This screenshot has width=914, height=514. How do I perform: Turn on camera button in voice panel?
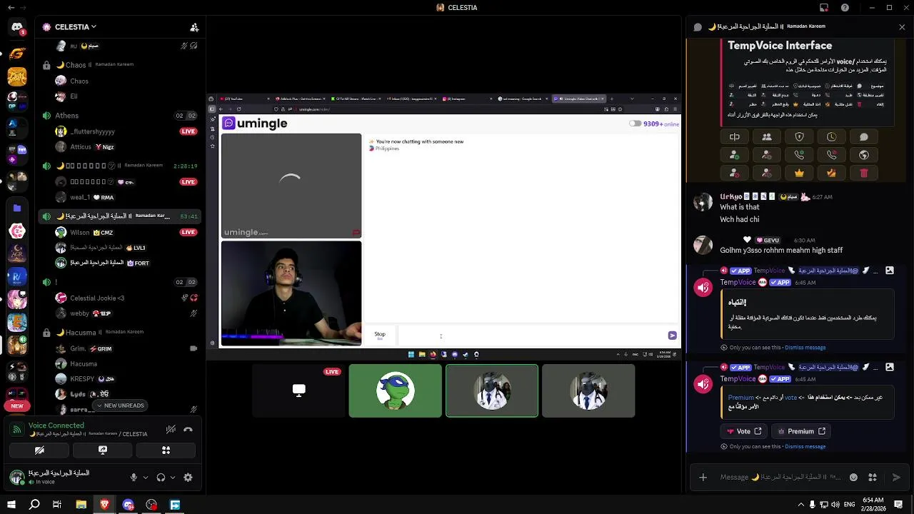tap(39, 450)
